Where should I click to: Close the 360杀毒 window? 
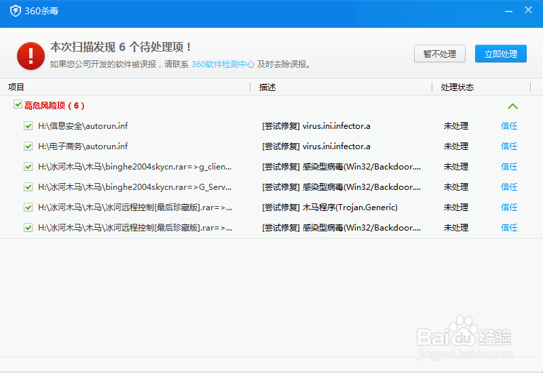[528, 10]
